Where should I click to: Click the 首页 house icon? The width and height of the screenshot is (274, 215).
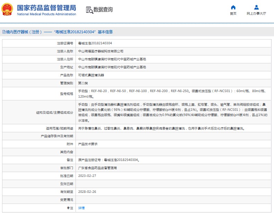[x=233, y=7]
